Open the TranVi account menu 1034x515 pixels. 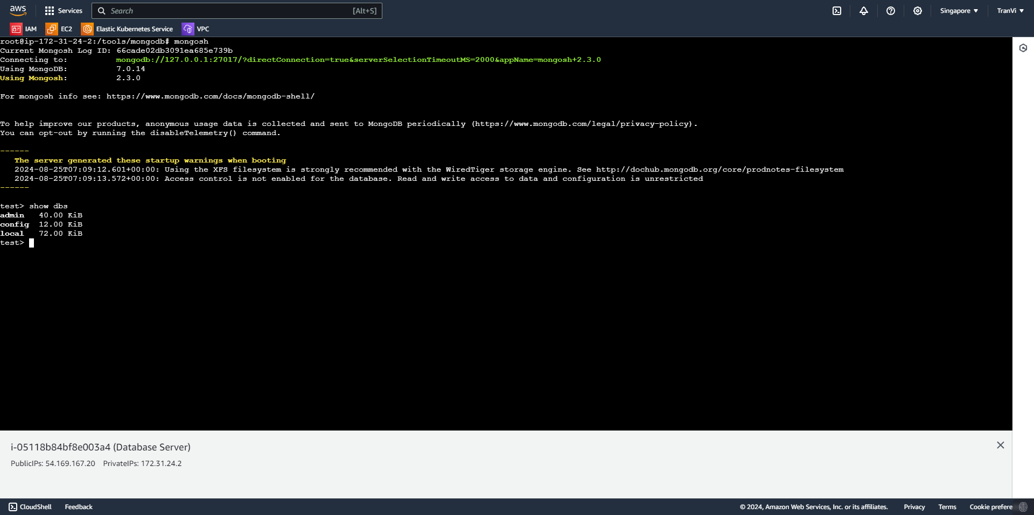(x=1010, y=11)
